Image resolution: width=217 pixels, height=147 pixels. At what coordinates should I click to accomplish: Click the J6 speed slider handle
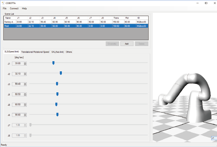point(57,115)
